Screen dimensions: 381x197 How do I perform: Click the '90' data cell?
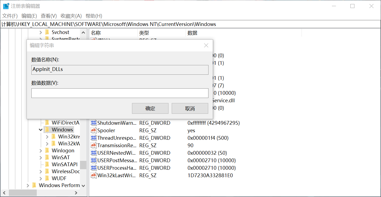(x=190, y=145)
